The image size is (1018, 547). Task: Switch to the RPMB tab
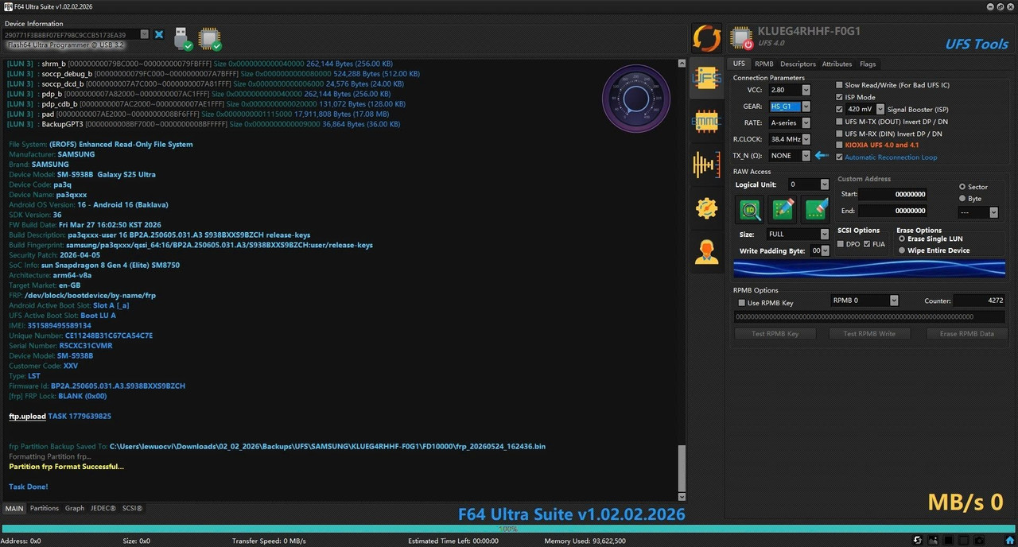764,64
